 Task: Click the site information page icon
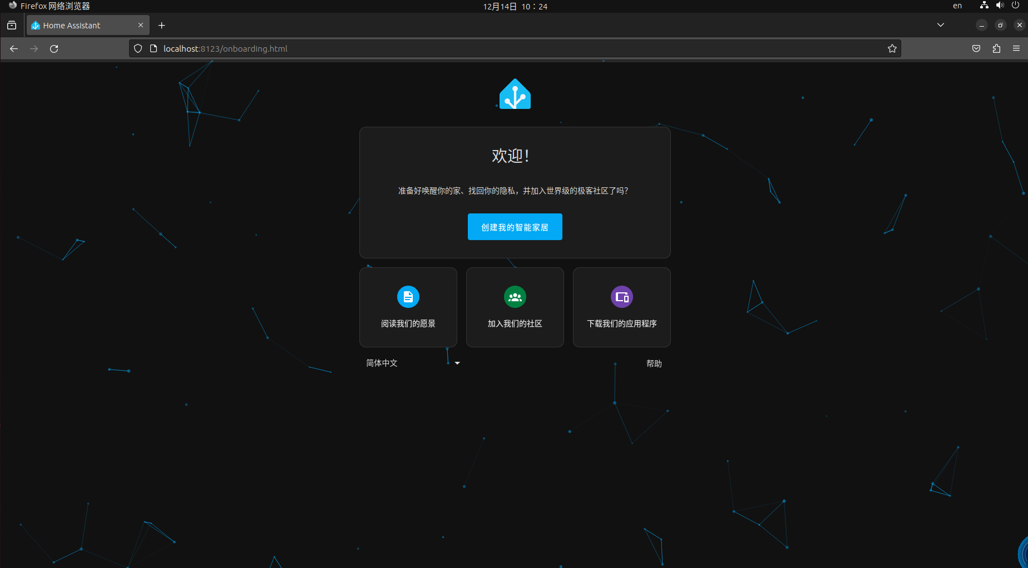click(154, 49)
